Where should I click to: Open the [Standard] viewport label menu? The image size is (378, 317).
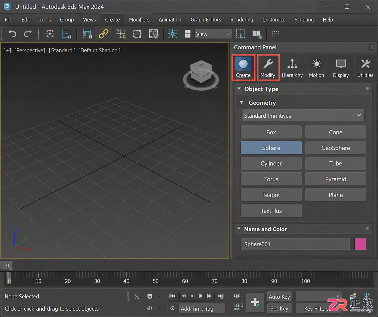[62, 50]
